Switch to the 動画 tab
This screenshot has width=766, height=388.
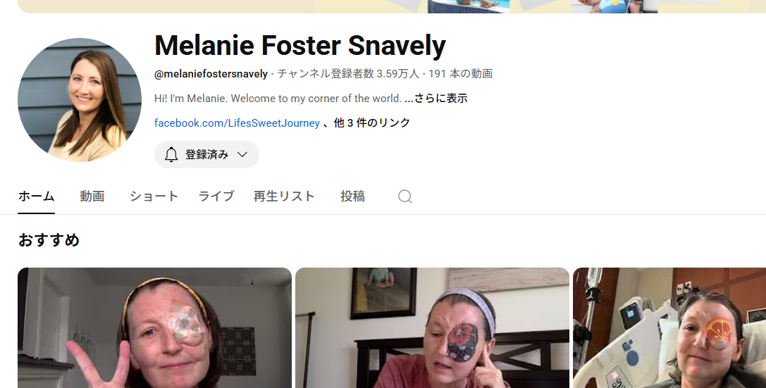[92, 196]
